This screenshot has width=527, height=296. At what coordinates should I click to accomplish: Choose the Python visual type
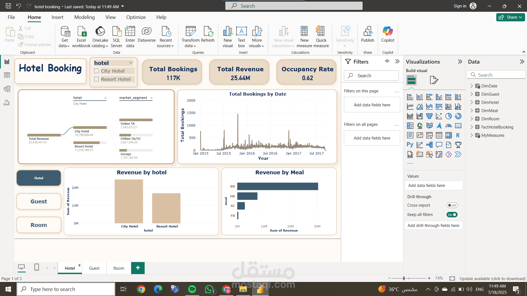[x=410, y=145]
